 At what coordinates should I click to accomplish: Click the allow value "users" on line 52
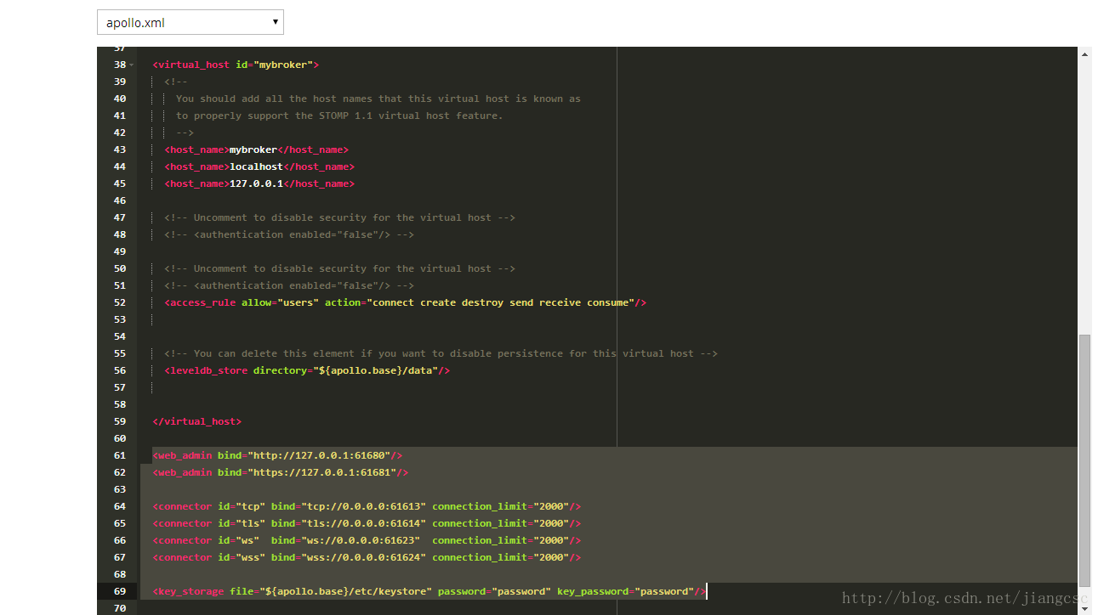298,302
